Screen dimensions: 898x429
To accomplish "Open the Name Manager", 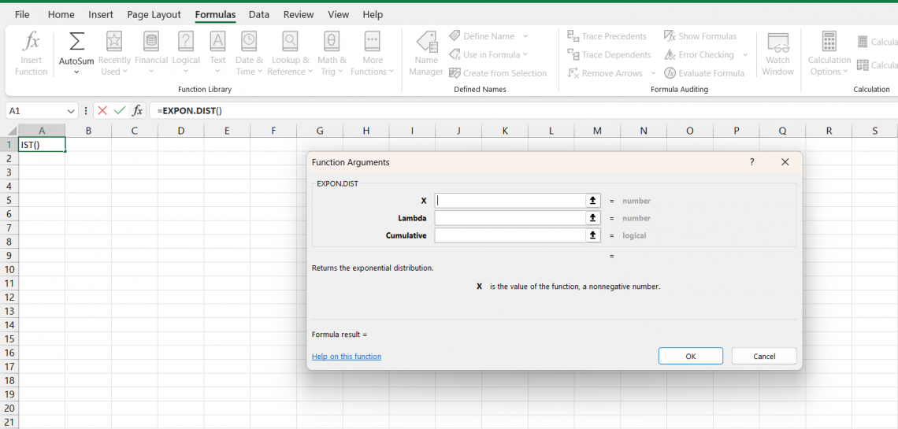I will pyautogui.click(x=426, y=54).
